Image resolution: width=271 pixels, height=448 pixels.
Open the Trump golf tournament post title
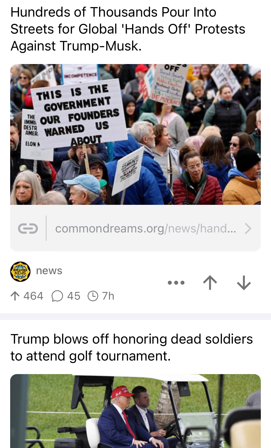(x=132, y=348)
